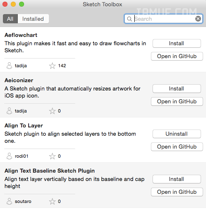Open Align Text Baseline plugin in GitHub
This screenshot has height=210, width=206.
click(x=177, y=192)
